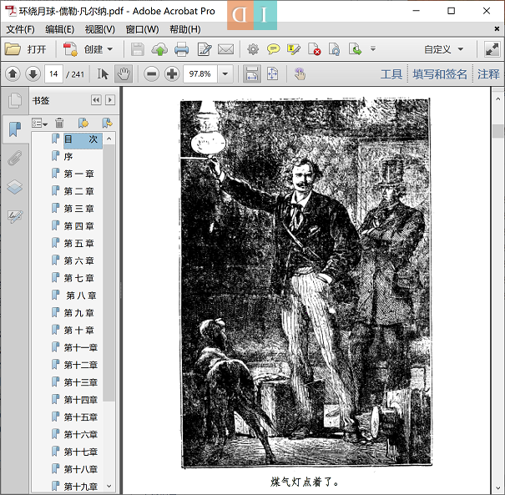Select the 序 bookmark
The width and height of the screenshot is (505, 495).
click(68, 157)
